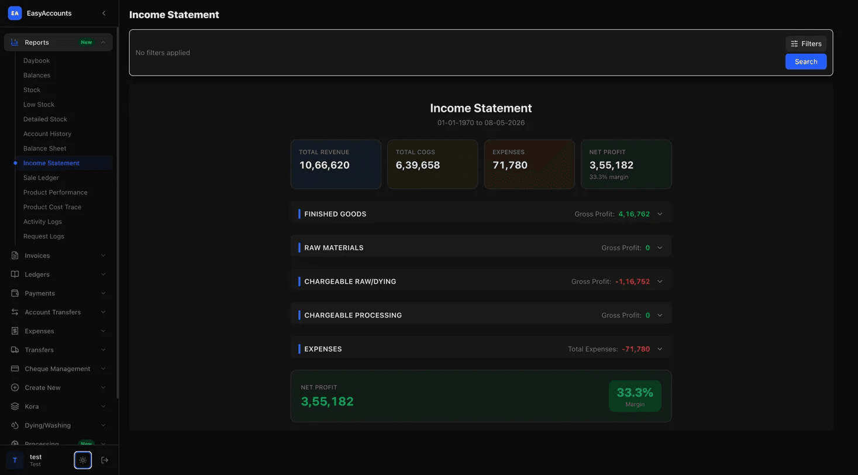Click the Create New plus-circle icon

click(15, 387)
